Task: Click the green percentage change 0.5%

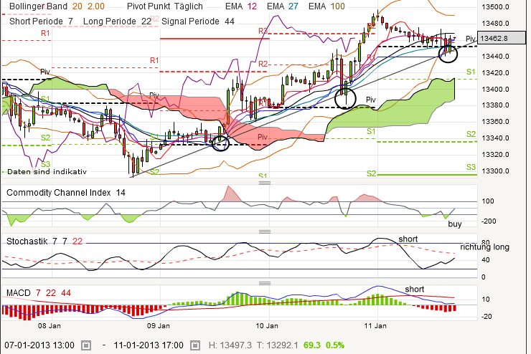Action: coord(334,345)
